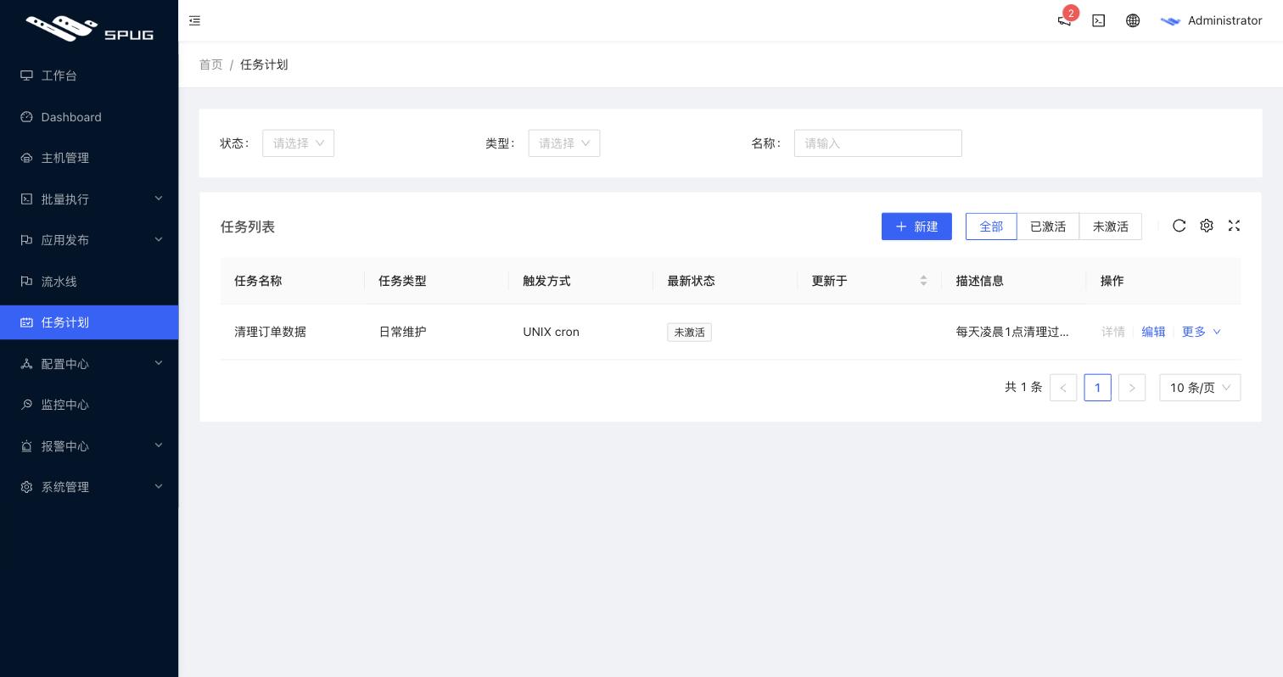Click the 未激活 status tag in row
Image resolution: width=1283 pixels, height=677 pixels.
click(689, 332)
